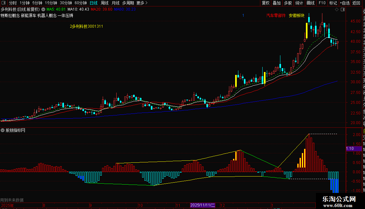Toggle the left side panel icon
Image resolution: width=365 pixels, height=209 pixels.
4,3
